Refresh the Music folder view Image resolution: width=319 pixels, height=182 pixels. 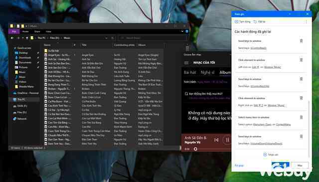tap(113, 38)
